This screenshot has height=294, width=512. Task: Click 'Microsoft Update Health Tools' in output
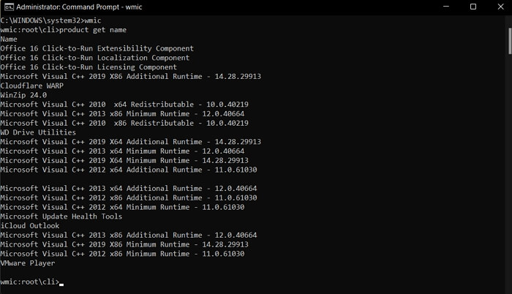point(61,216)
